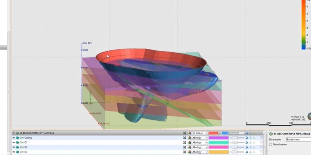
Task: Click the geological model icon beside GM: Casing
Action: tap(17, 138)
